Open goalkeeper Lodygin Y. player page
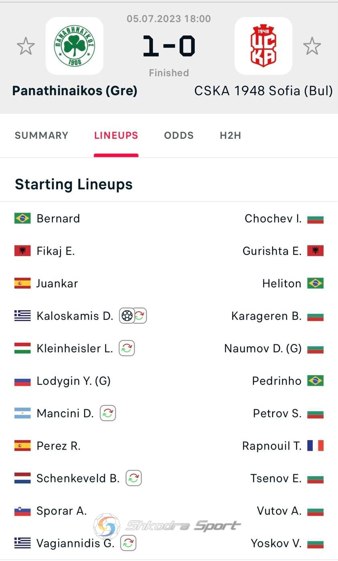The image size is (338, 561). [73, 381]
